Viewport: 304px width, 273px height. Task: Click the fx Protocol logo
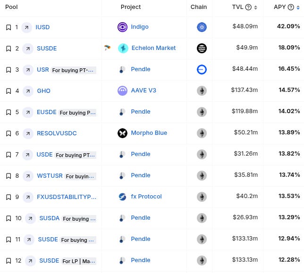[x=123, y=197]
